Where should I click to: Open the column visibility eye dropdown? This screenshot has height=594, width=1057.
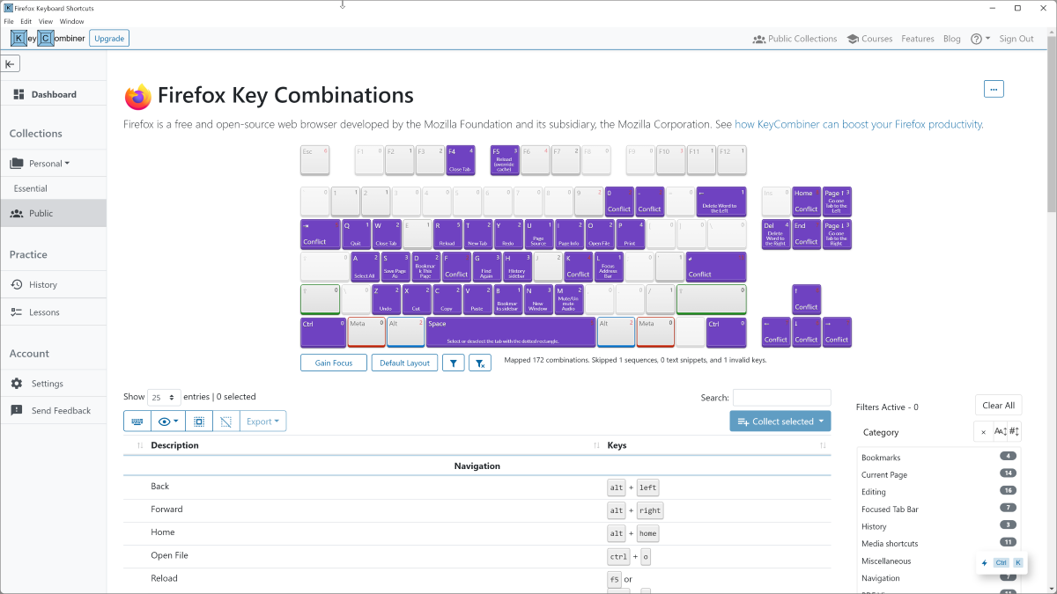(x=168, y=422)
